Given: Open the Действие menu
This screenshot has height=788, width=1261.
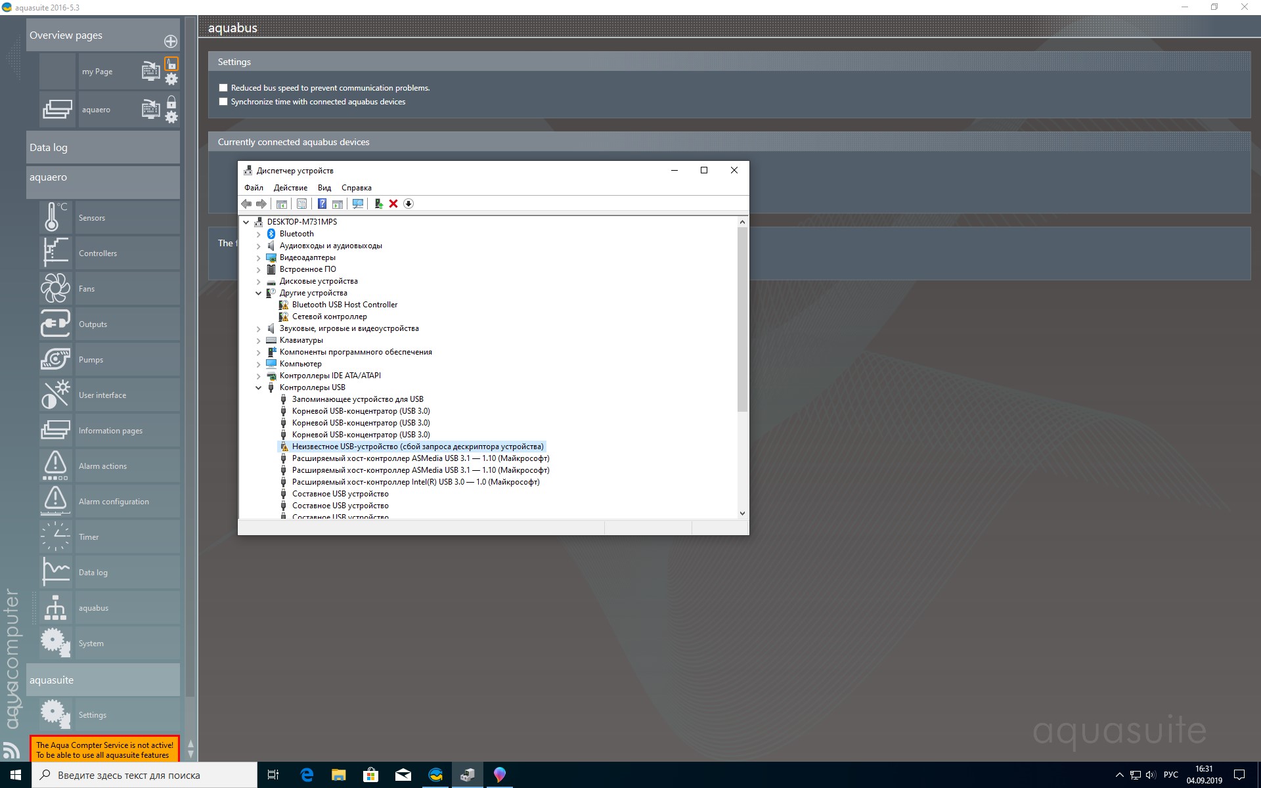Looking at the screenshot, I should [x=290, y=188].
